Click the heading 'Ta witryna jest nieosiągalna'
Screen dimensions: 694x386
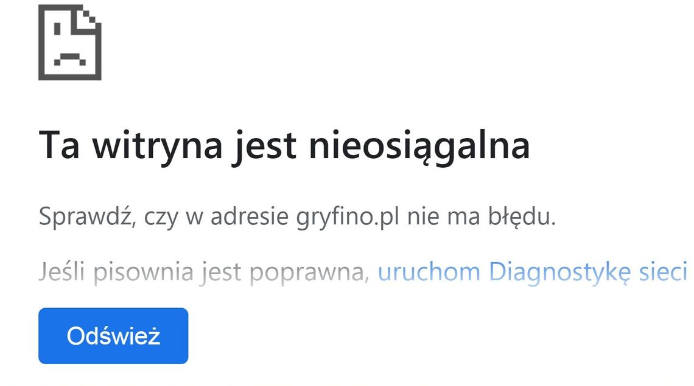tap(286, 146)
